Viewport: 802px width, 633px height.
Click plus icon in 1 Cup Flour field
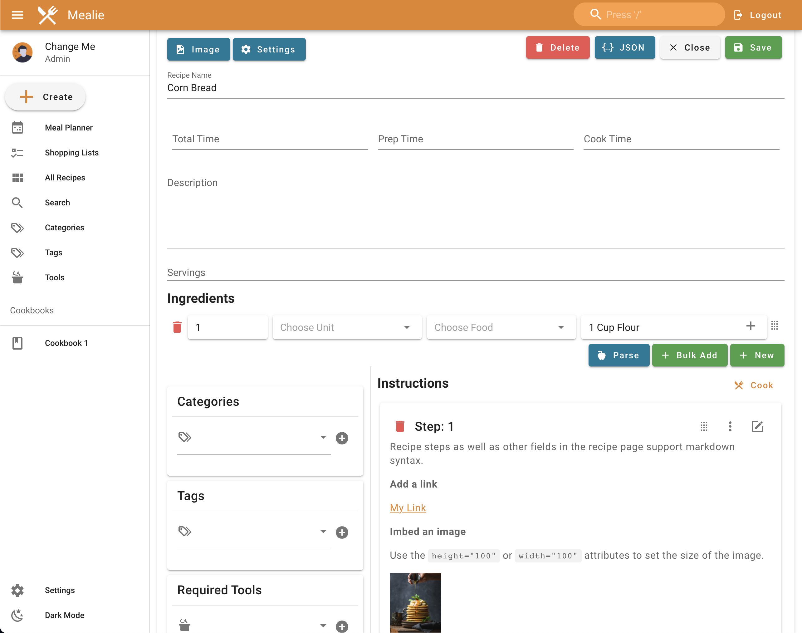[x=751, y=326]
